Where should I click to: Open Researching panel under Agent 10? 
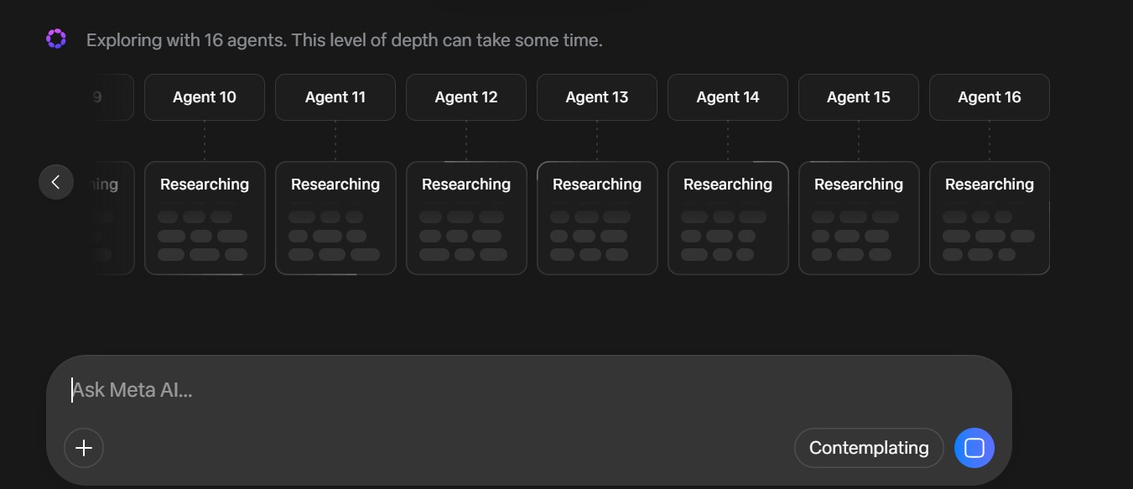[205, 218]
